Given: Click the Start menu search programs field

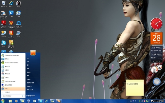Looking at the screenshot, I should click(x=13, y=96).
